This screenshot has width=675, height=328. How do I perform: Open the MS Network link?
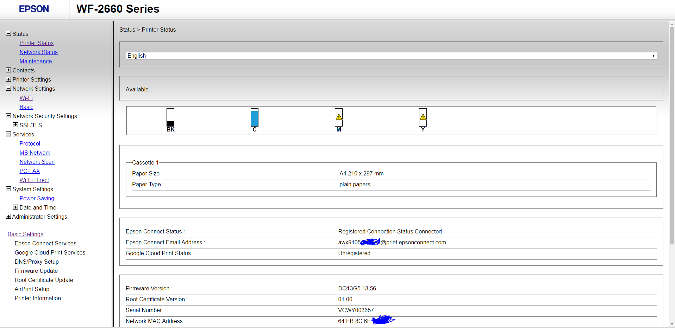coord(35,153)
